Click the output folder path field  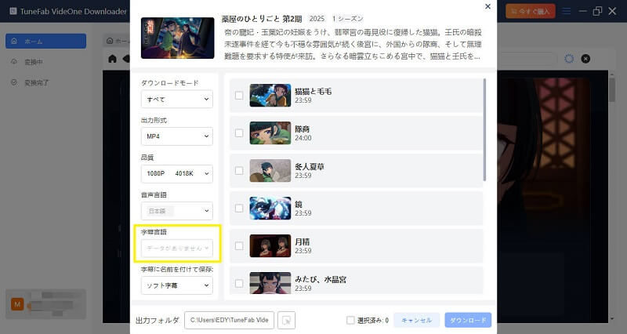pyautogui.click(x=229, y=320)
